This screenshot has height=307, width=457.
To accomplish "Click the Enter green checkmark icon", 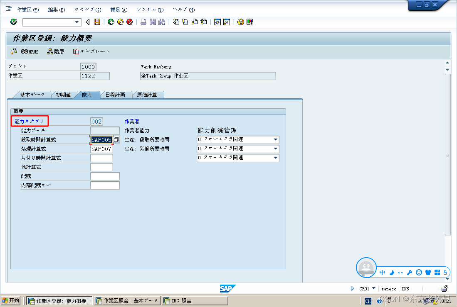I will pos(13,22).
